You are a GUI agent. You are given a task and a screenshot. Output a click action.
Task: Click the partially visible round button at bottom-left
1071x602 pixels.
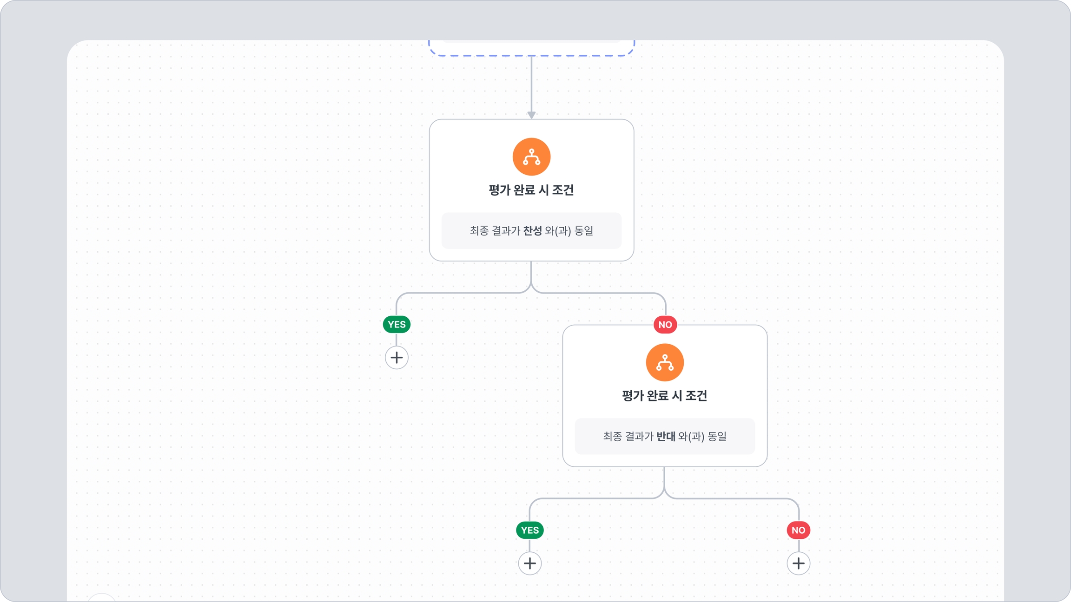(x=101, y=597)
